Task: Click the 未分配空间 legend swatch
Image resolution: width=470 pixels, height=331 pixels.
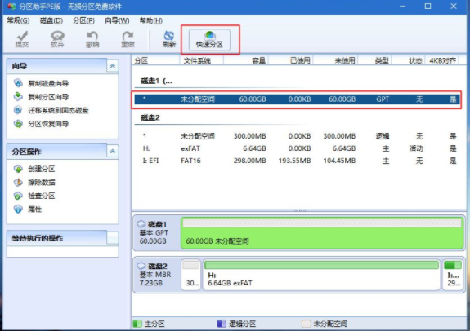Action: point(306,324)
